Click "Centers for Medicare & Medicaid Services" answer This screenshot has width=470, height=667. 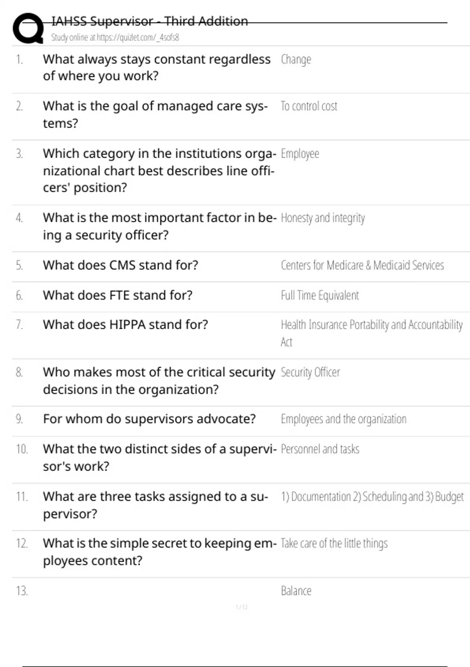tap(362, 265)
